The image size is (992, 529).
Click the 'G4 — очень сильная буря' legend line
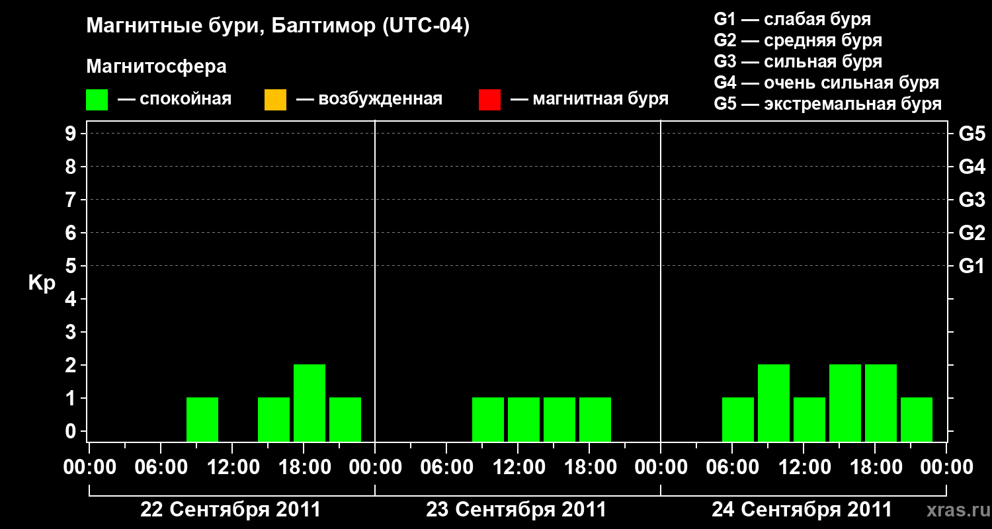point(826,83)
